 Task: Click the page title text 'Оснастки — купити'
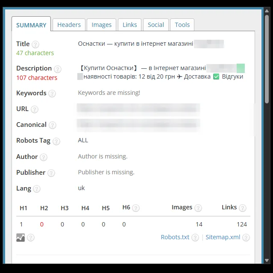tap(106, 44)
